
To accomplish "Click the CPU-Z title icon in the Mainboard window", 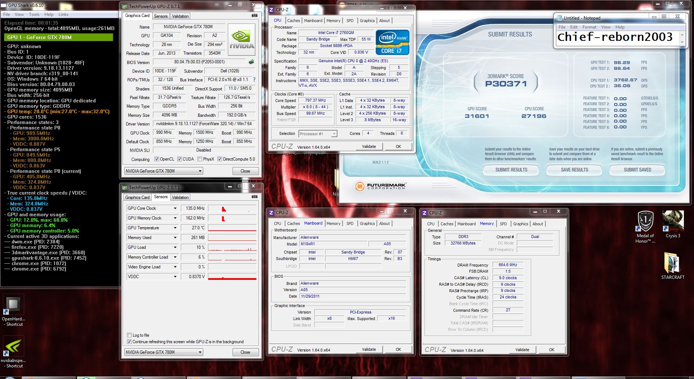I will click(272, 212).
